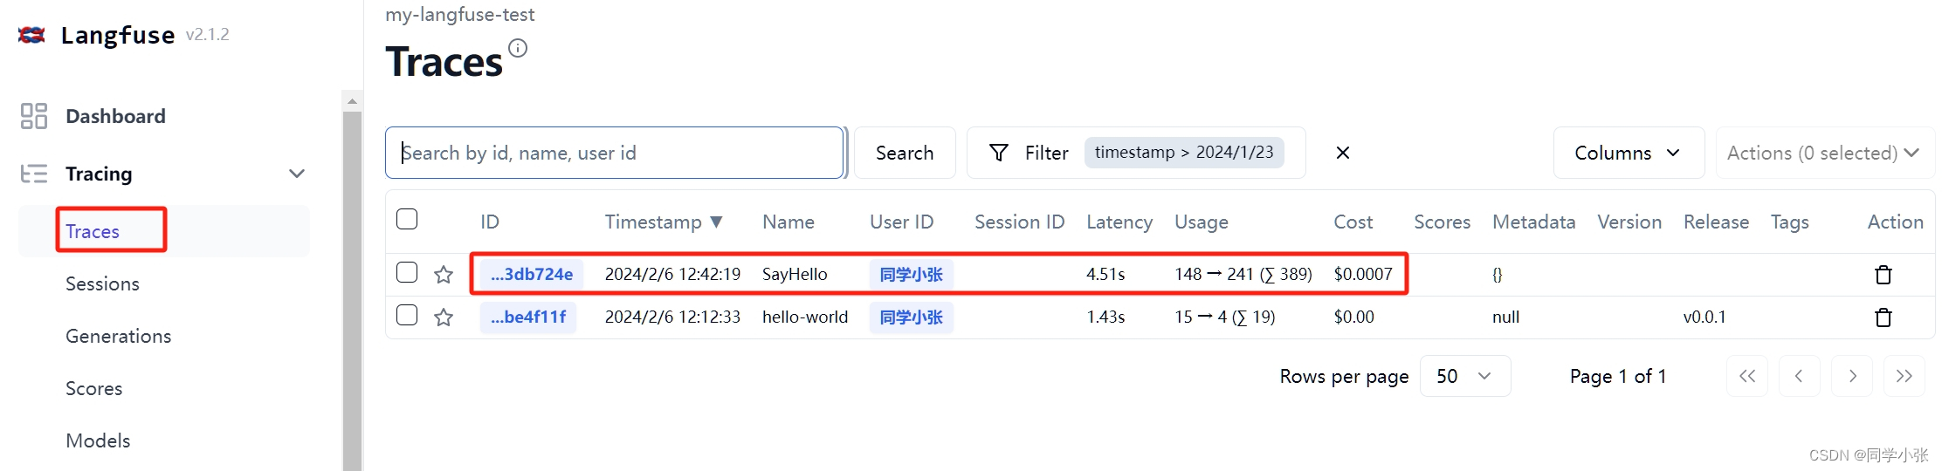Open trace ID ...3db724e
This screenshot has height=471, width=1942.
532,274
